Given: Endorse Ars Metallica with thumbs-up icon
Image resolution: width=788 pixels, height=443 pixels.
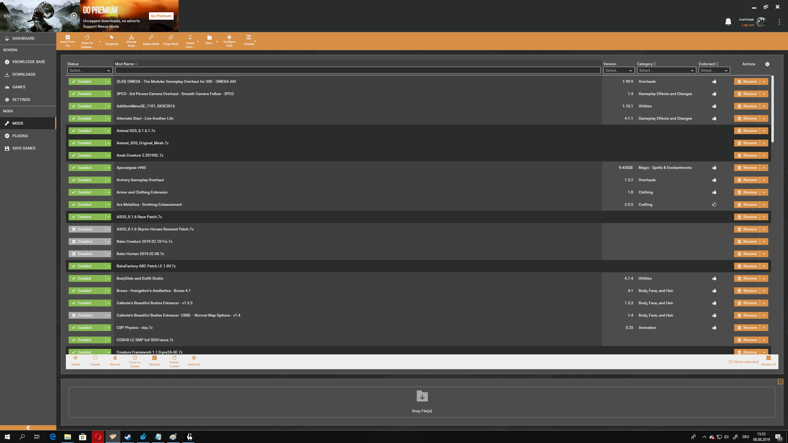Looking at the screenshot, I should 714,204.
